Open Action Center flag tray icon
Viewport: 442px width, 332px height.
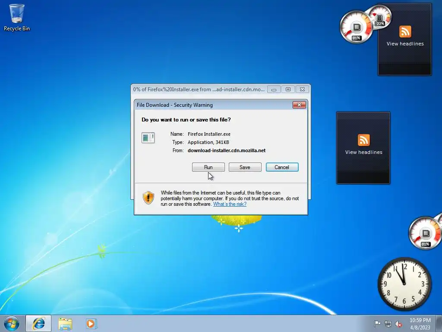point(377,323)
